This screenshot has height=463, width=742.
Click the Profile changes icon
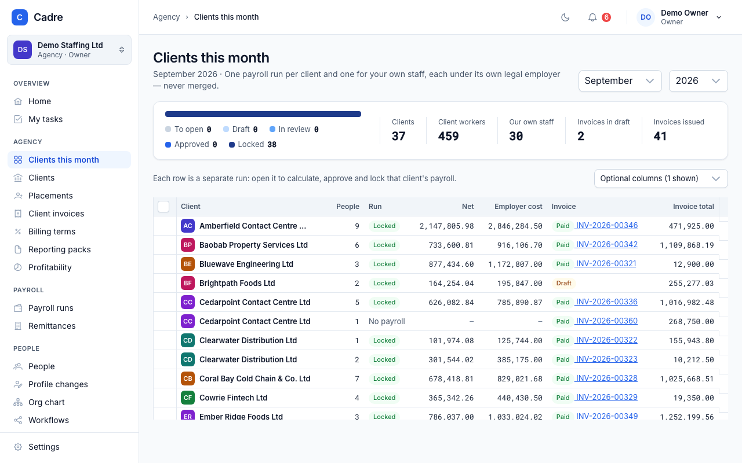tap(18, 384)
